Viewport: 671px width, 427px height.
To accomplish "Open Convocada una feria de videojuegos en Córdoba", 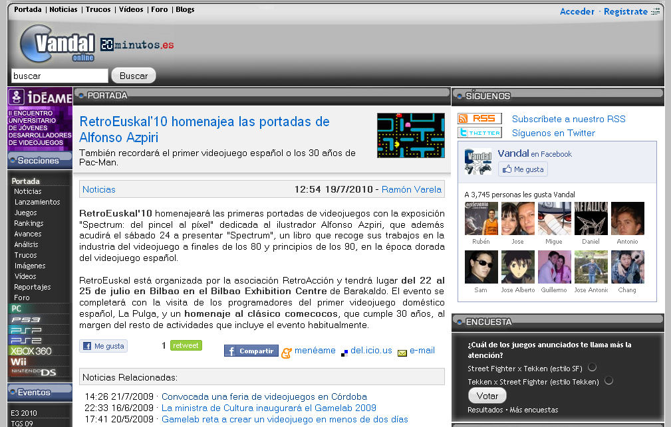I will click(x=264, y=396).
